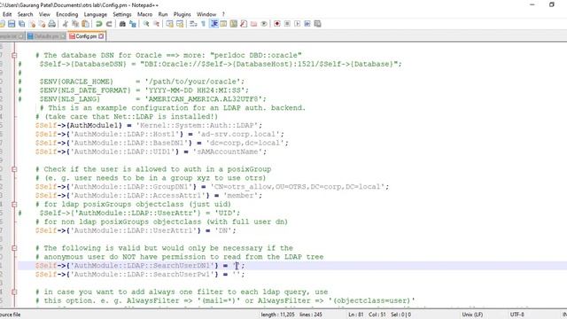Open the Language menu
Viewport: 567px width, 319px height.
(96, 14)
